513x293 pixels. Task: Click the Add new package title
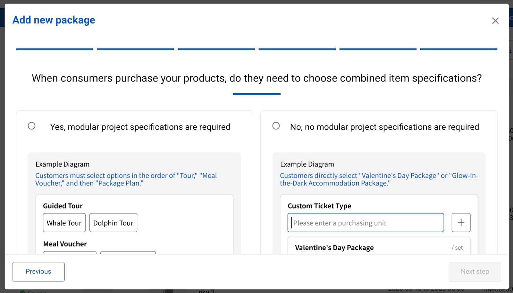click(x=54, y=20)
